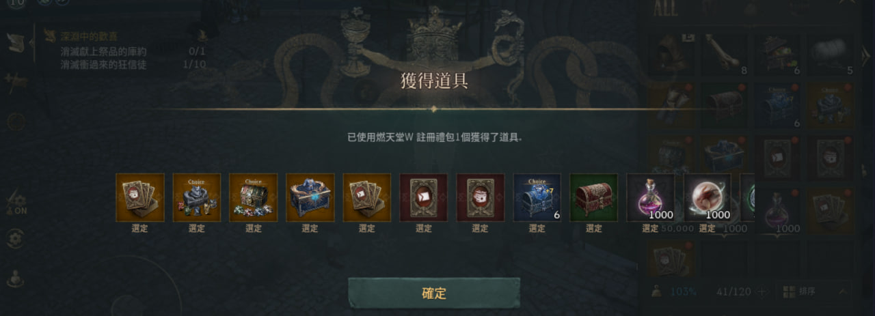Select the ornate blue chest on gold background

[310, 197]
